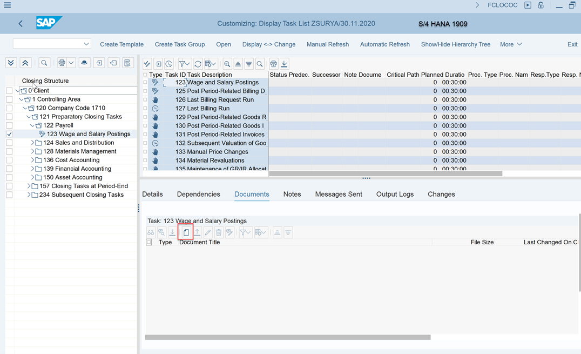Click the SAP back arrow icon

point(21,24)
